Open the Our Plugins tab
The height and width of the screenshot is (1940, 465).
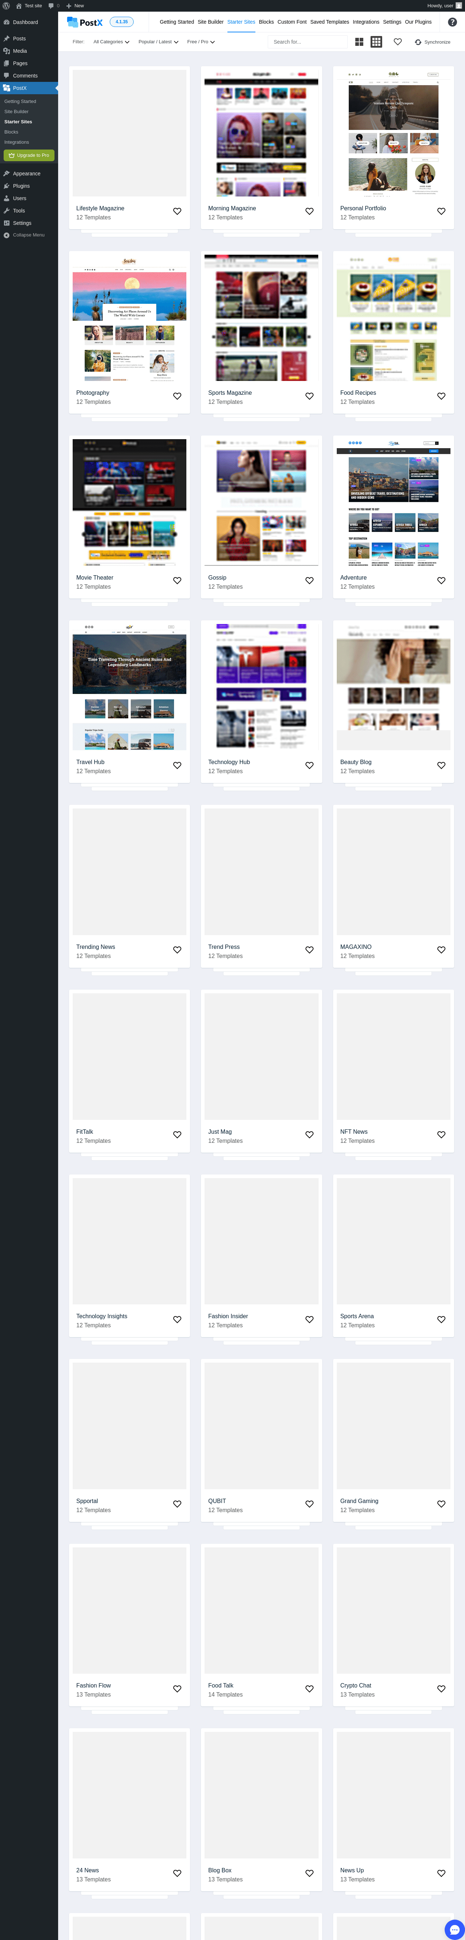[x=418, y=22]
